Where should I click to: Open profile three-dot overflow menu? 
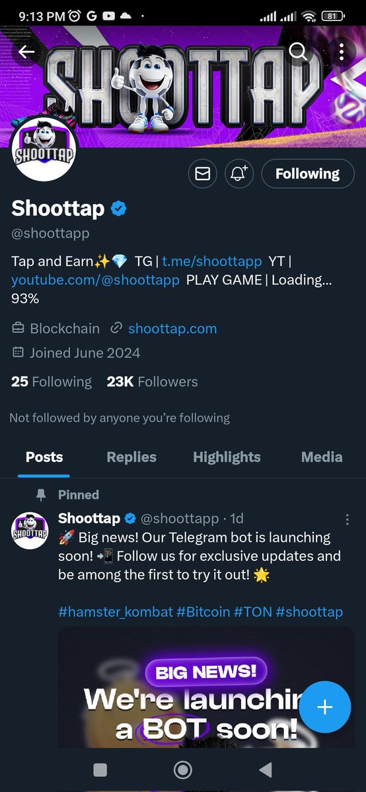[341, 52]
